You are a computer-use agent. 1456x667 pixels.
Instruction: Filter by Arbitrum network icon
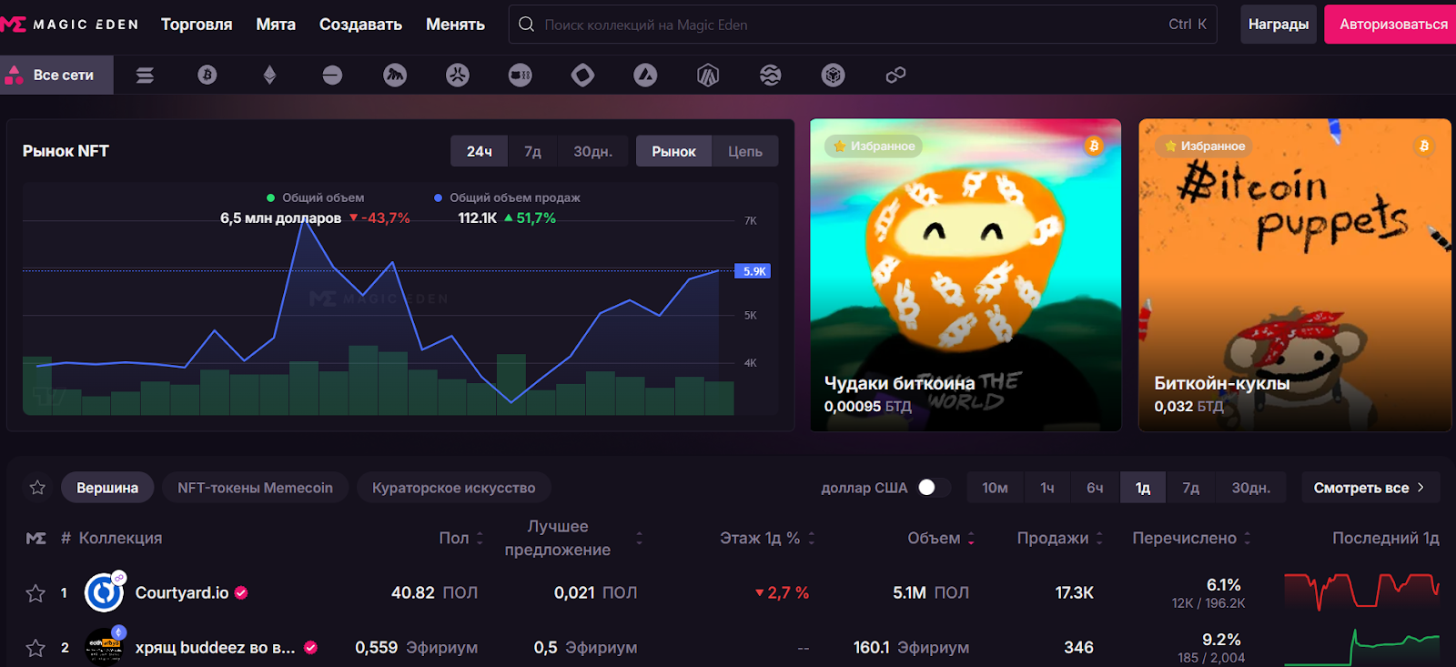click(x=708, y=76)
